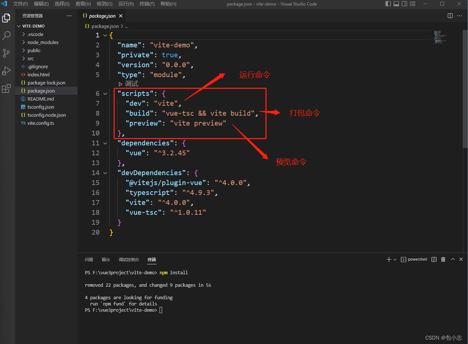Open the Search view in the activity bar
Viewport: 468px width, 344px height.
[x=6, y=36]
